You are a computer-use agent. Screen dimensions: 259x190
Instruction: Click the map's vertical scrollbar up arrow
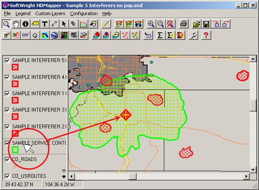pyautogui.click(x=253, y=59)
